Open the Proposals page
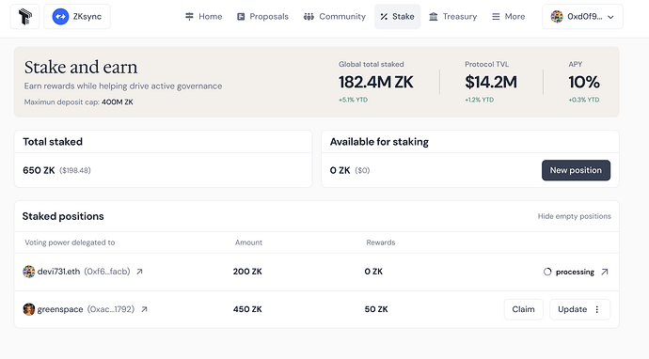649x359 pixels. coord(262,17)
